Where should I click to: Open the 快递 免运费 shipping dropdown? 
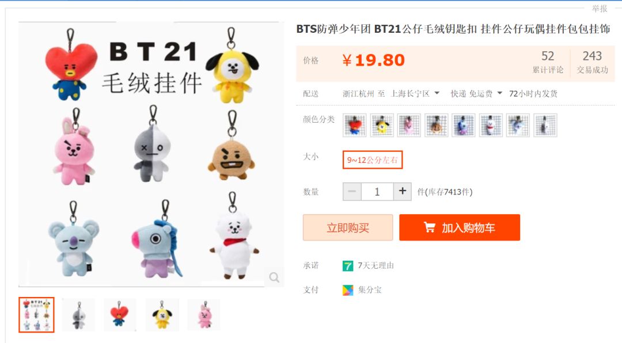[x=476, y=94]
